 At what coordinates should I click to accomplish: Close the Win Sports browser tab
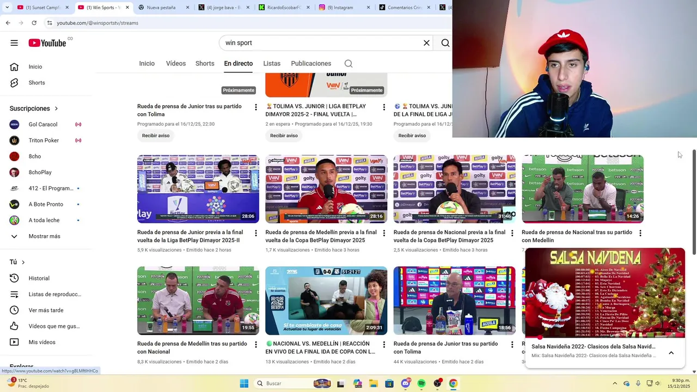coord(127,8)
